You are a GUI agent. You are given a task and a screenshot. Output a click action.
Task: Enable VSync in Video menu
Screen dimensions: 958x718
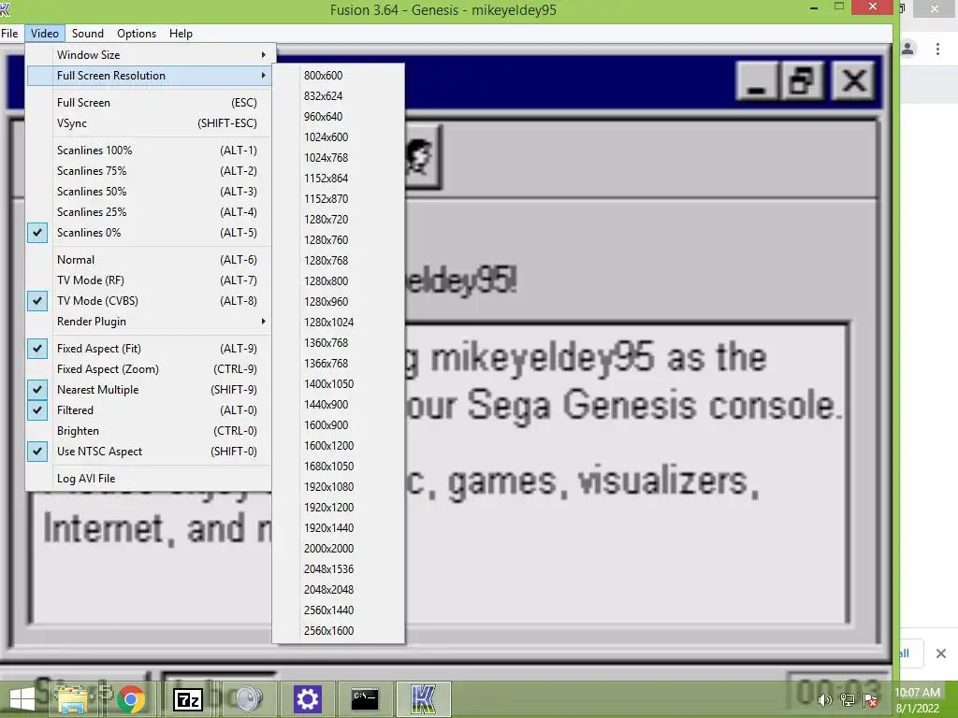coord(149,123)
